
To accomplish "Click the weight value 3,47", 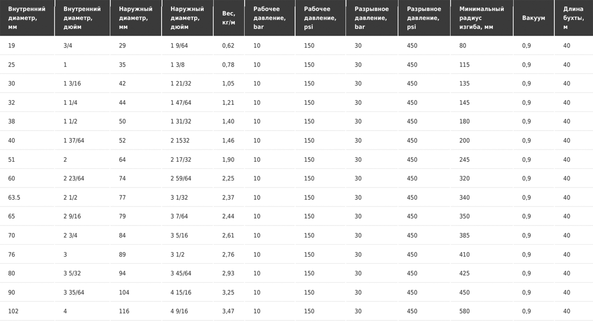I will click(229, 311).
